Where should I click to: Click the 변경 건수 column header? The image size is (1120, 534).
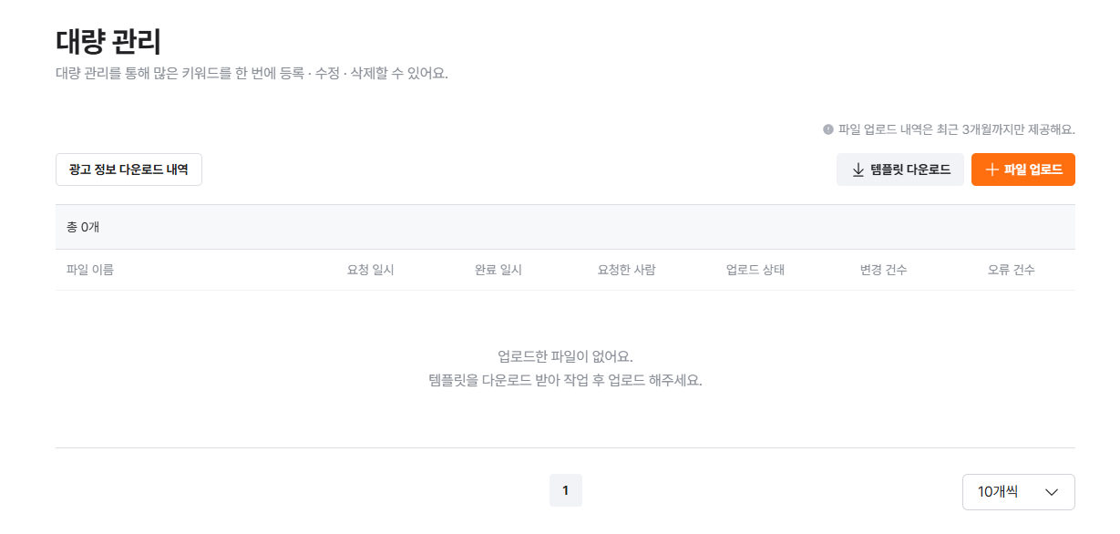click(883, 270)
